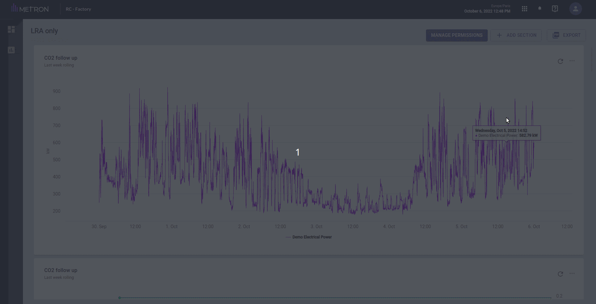Click the Add Section button

(x=516, y=35)
